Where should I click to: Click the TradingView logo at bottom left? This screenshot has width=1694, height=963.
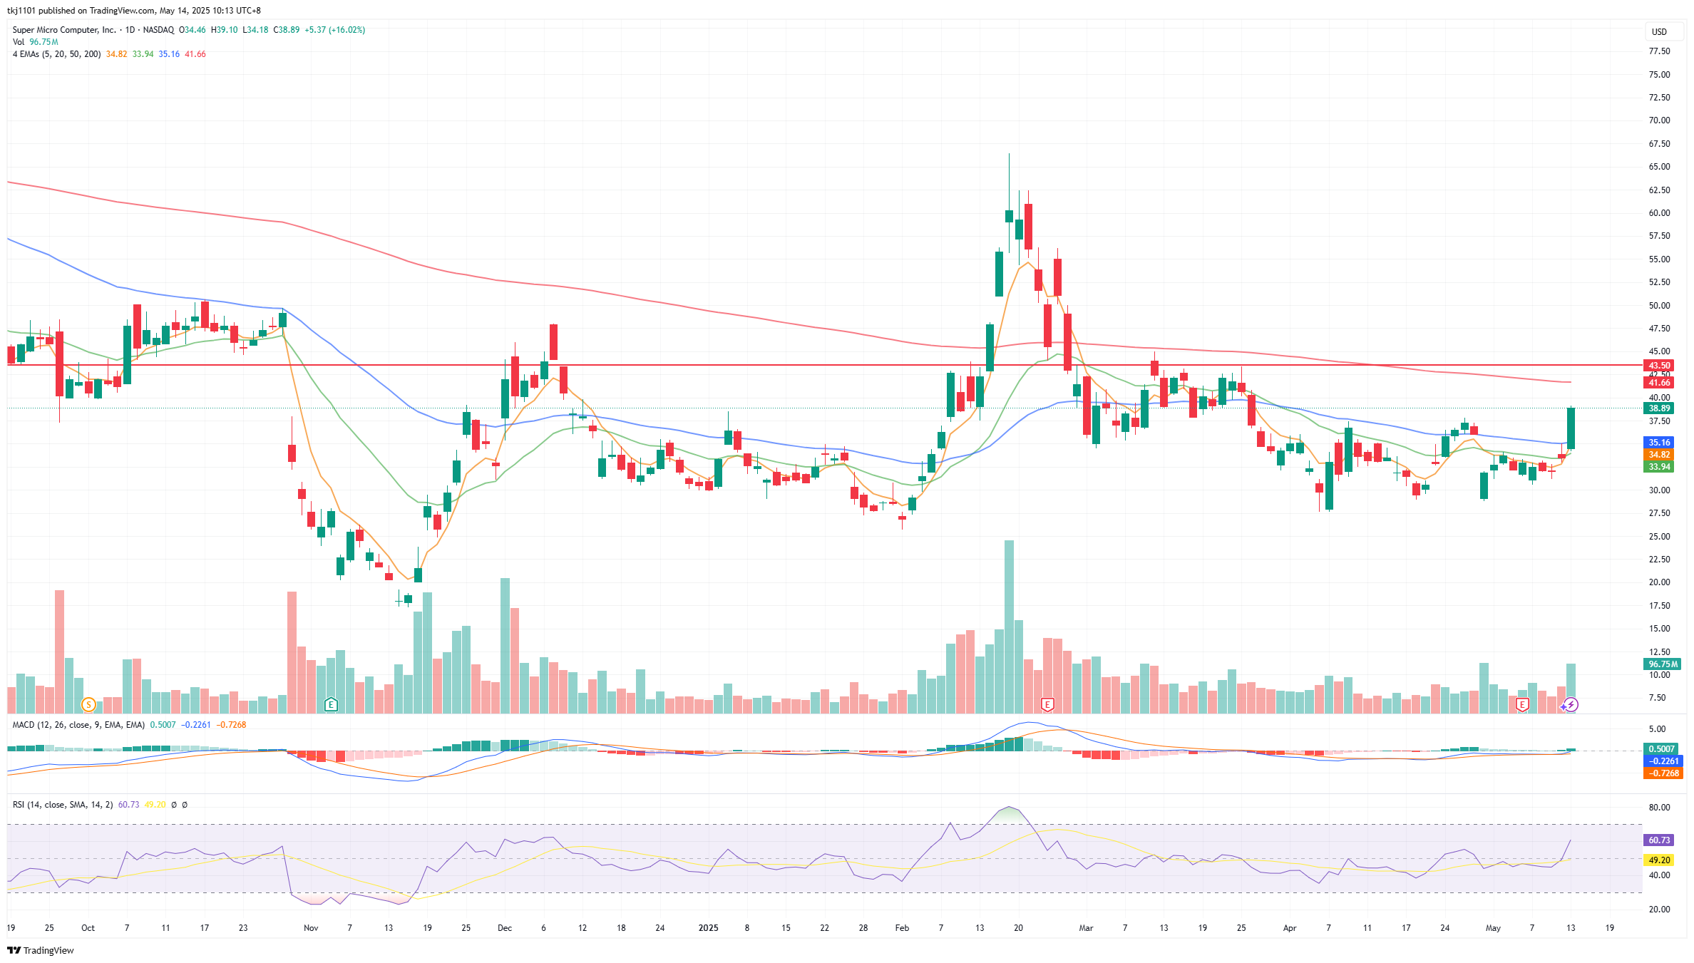click(x=41, y=950)
